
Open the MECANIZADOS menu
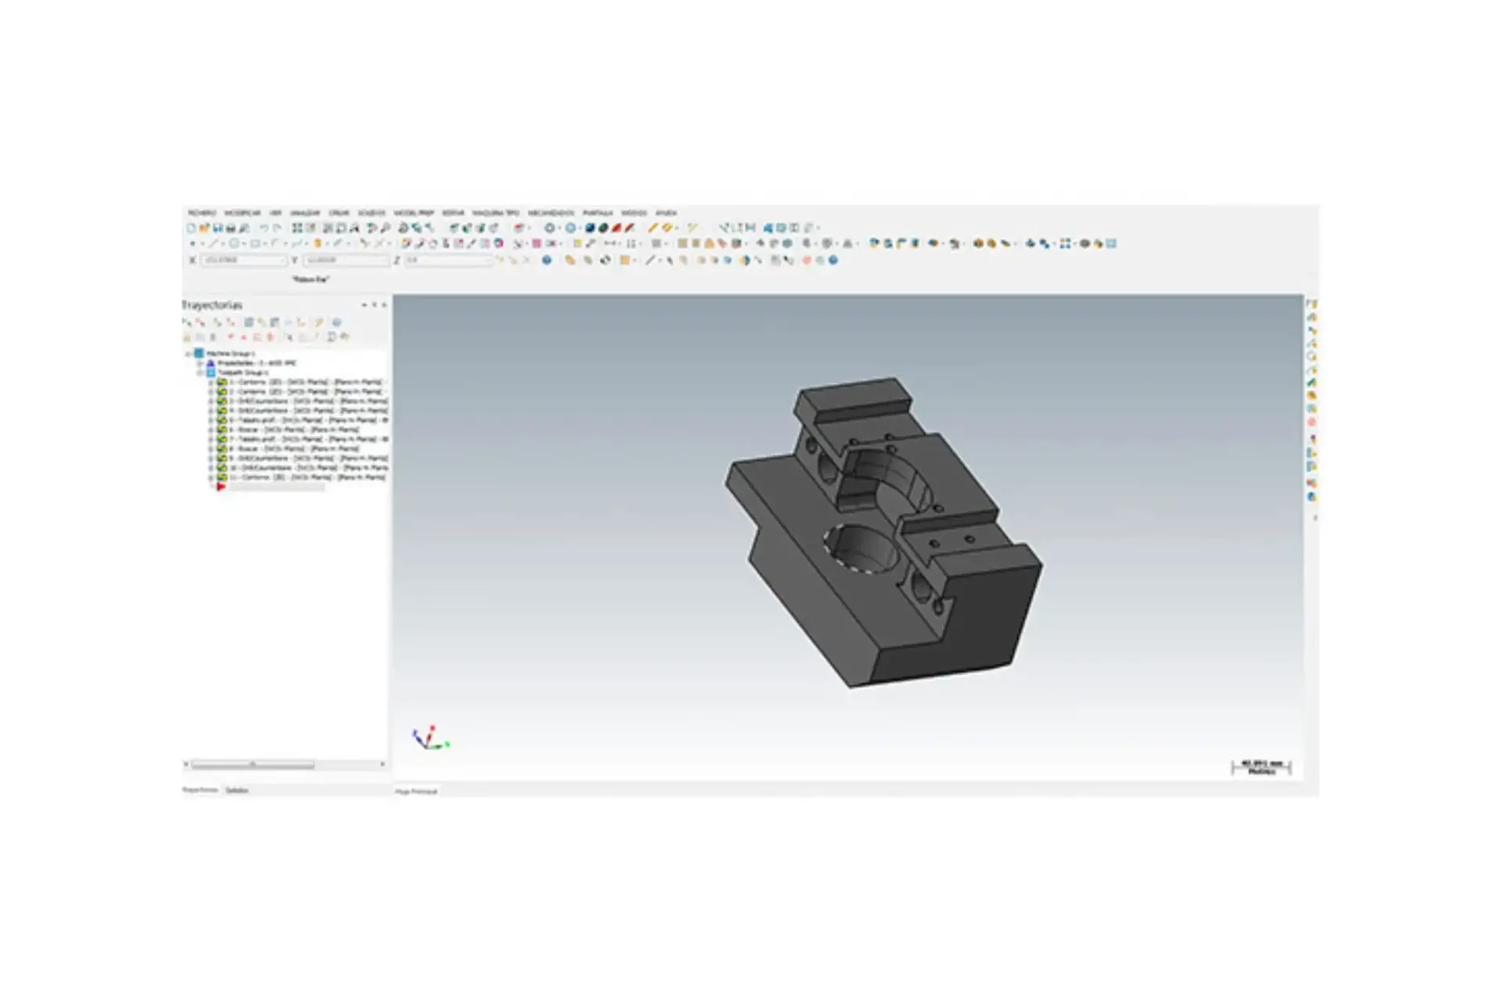552,213
